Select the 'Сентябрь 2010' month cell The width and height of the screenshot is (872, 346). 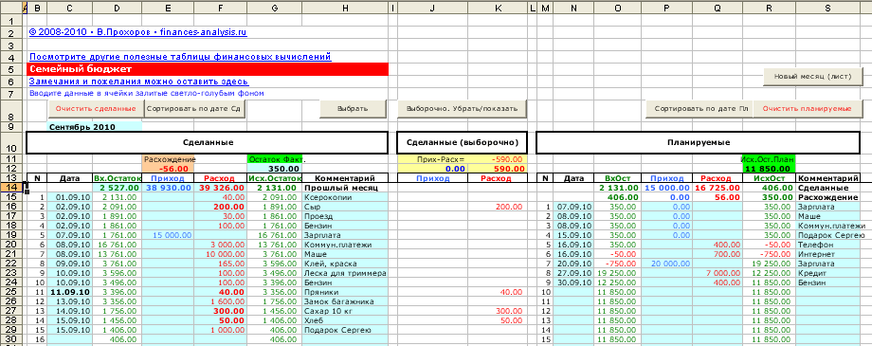[95, 127]
